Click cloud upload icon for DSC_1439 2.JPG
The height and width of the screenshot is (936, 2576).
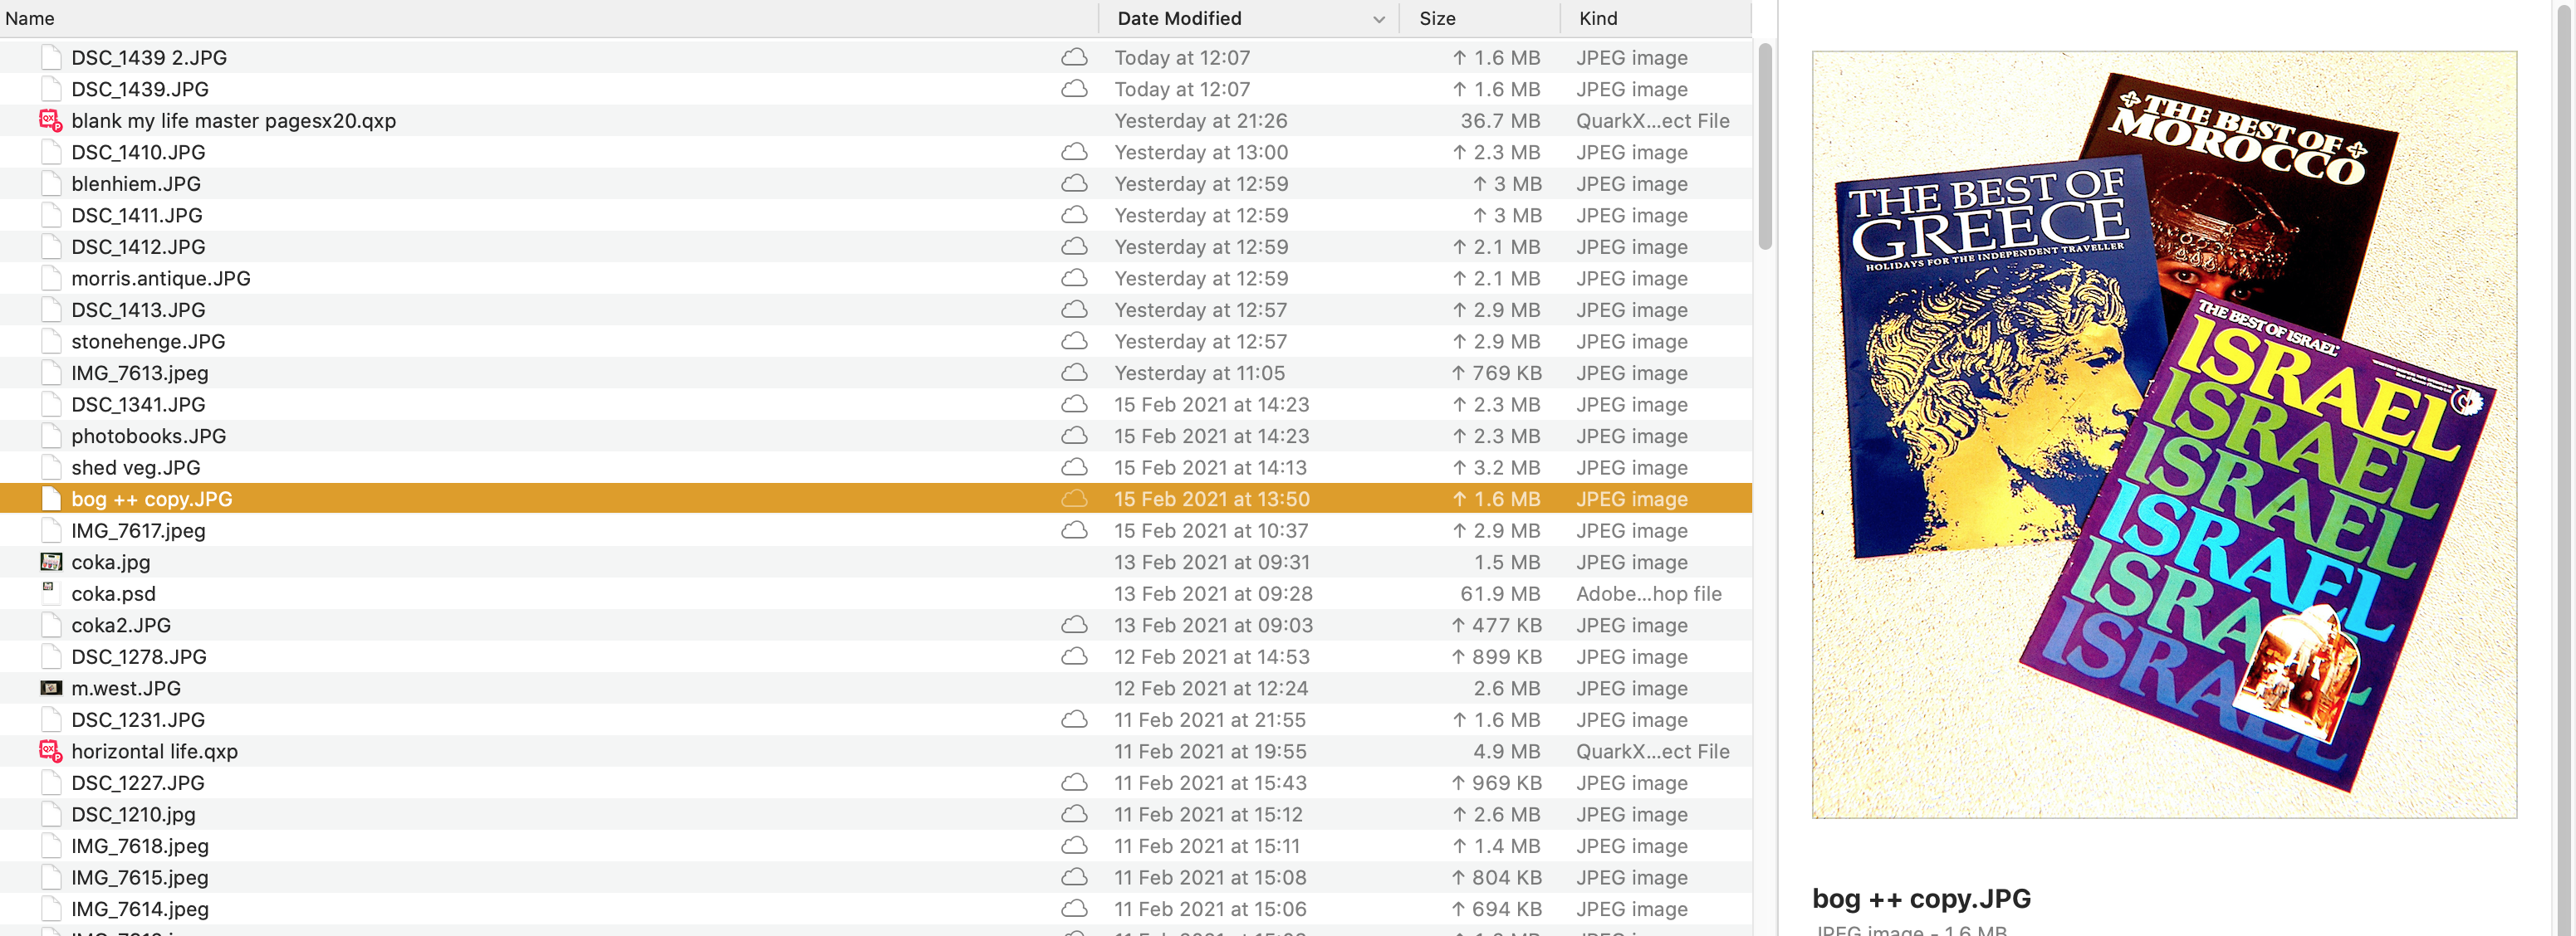coord(1074,58)
